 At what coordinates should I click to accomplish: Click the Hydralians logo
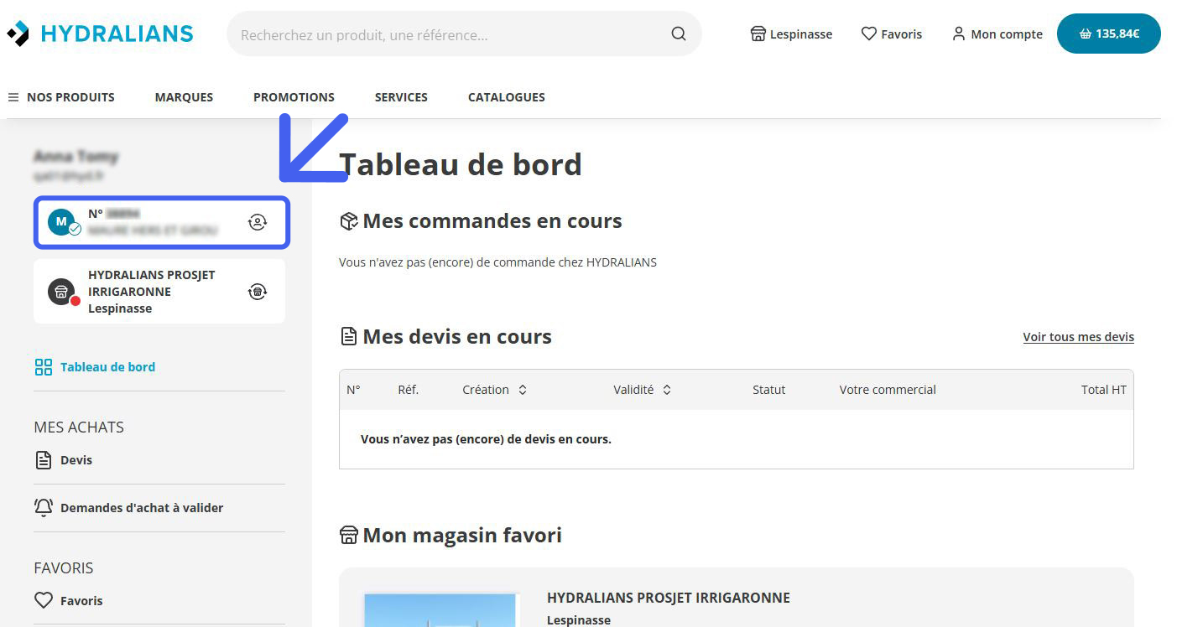(x=100, y=34)
